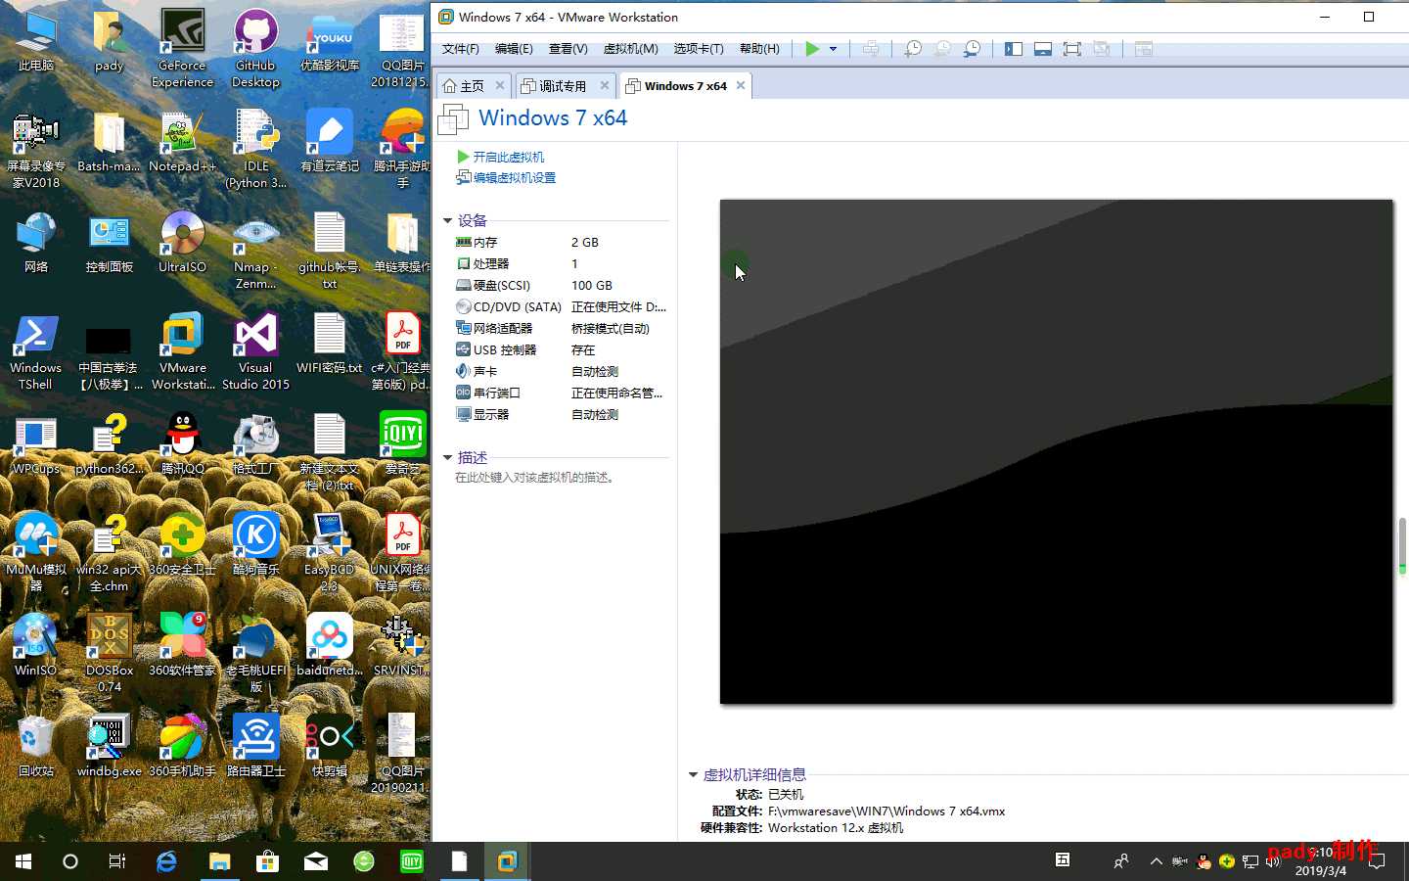Open the Notepad++ desktop shortcut

pos(182,142)
